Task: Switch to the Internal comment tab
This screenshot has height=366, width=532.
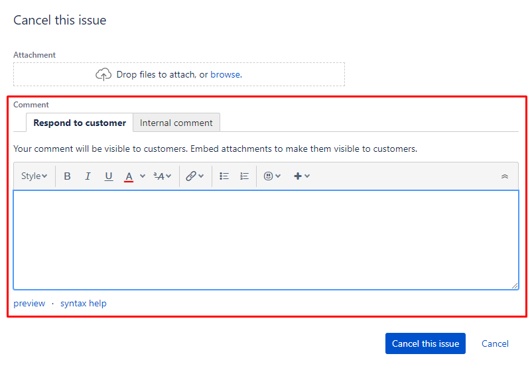Action: [176, 123]
